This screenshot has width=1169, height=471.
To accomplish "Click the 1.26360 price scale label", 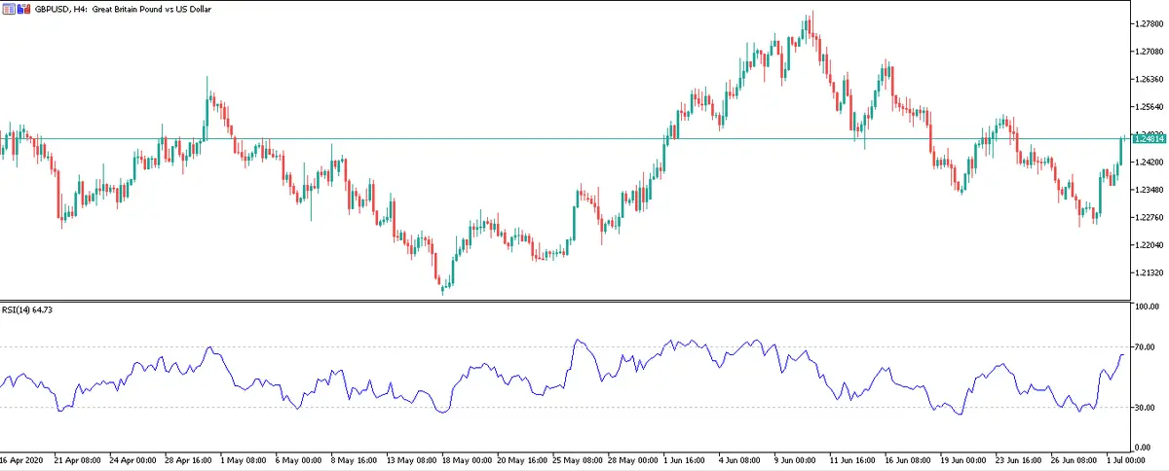I will [1148, 79].
